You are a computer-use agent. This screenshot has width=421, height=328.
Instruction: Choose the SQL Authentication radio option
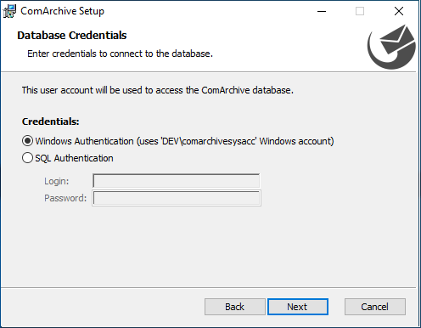click(x=27, y=158)
